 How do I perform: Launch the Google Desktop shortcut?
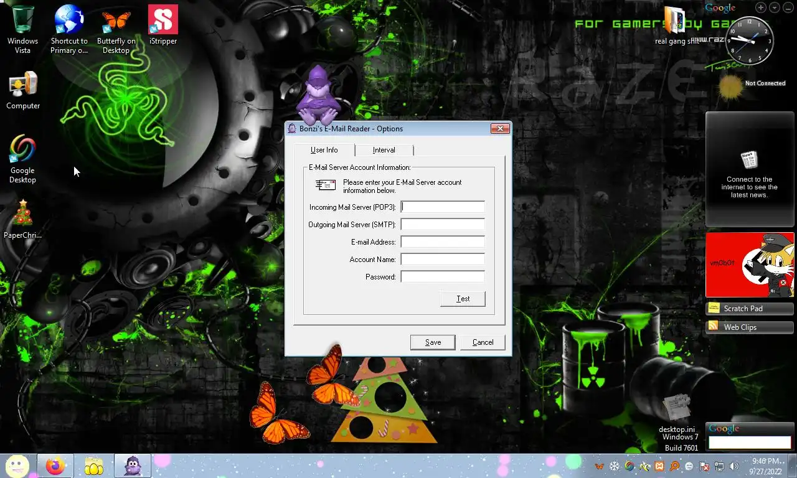(x=22, y=159)
